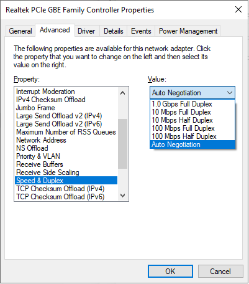Go to the Details tab
The width and height of the screenshot is (249, 284).
click(x=114, y=31)
